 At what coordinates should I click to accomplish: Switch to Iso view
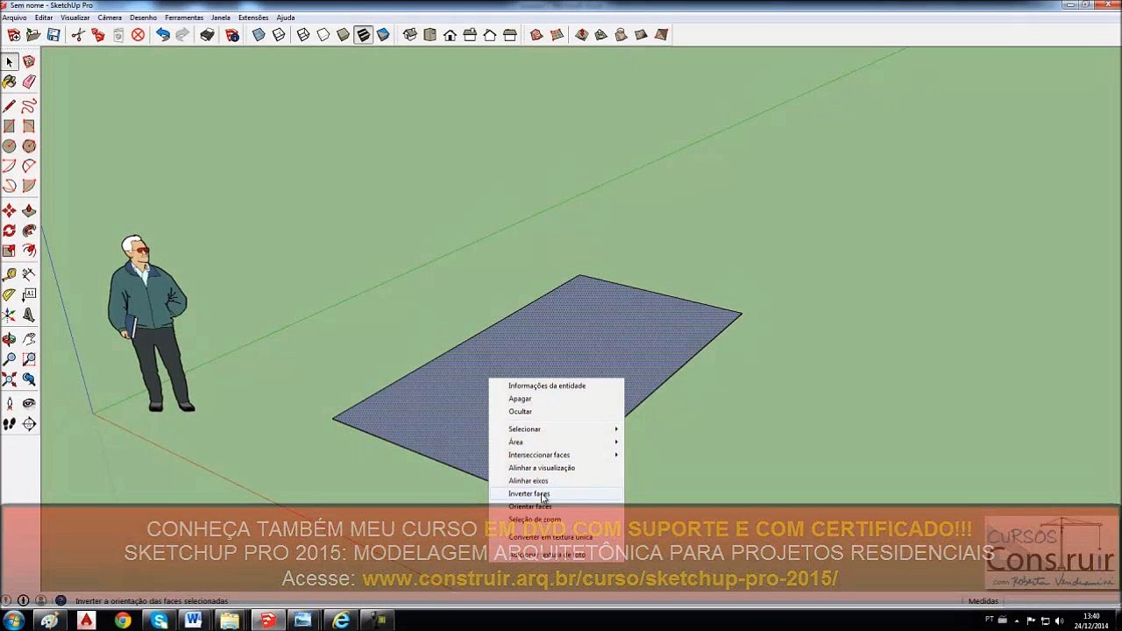point(409,35)
